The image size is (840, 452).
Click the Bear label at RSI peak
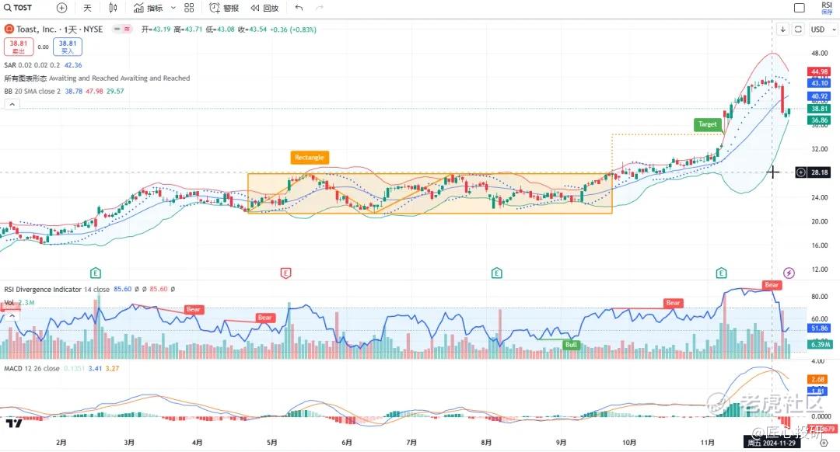(x=772, y=285)
